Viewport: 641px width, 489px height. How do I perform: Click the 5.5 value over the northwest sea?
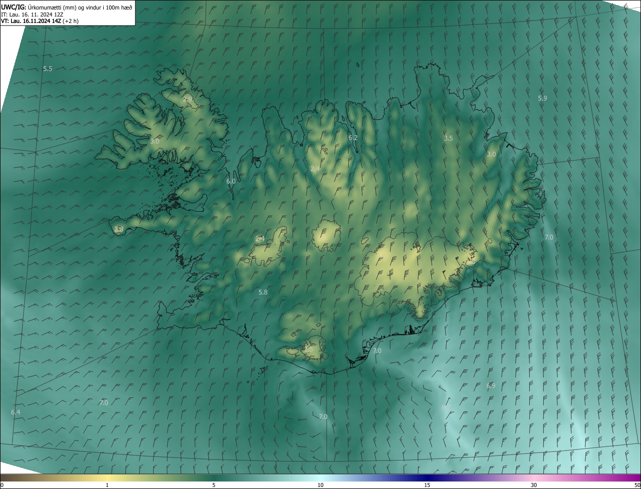pyautogui.click(x=48, y=68)
